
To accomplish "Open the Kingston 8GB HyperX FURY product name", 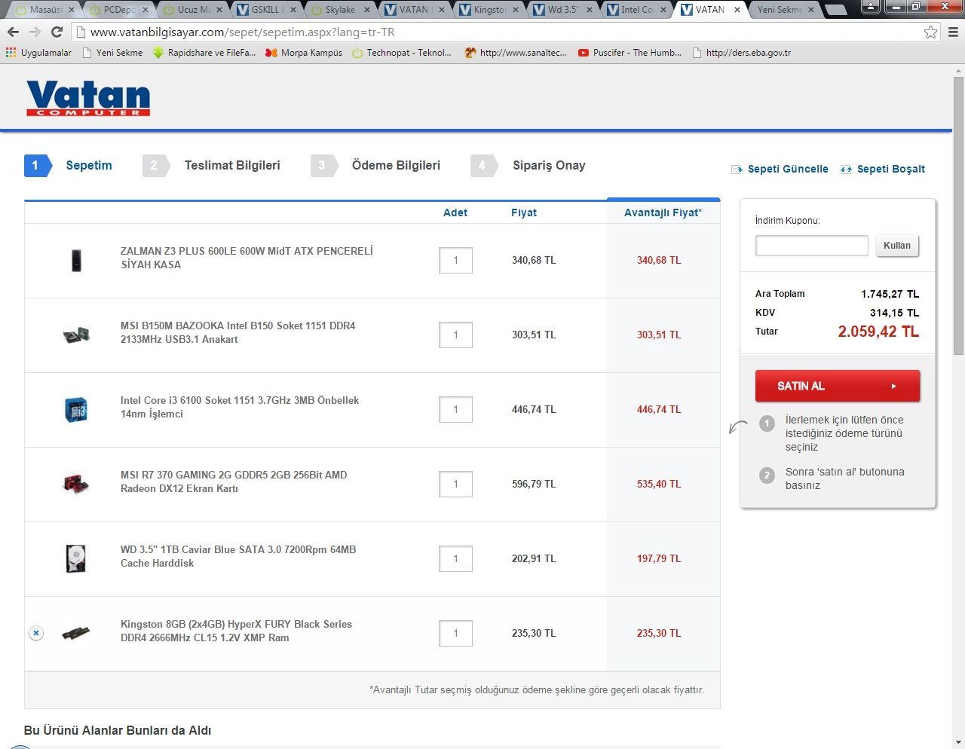I will pyautogui.click(x=236, y=631).
